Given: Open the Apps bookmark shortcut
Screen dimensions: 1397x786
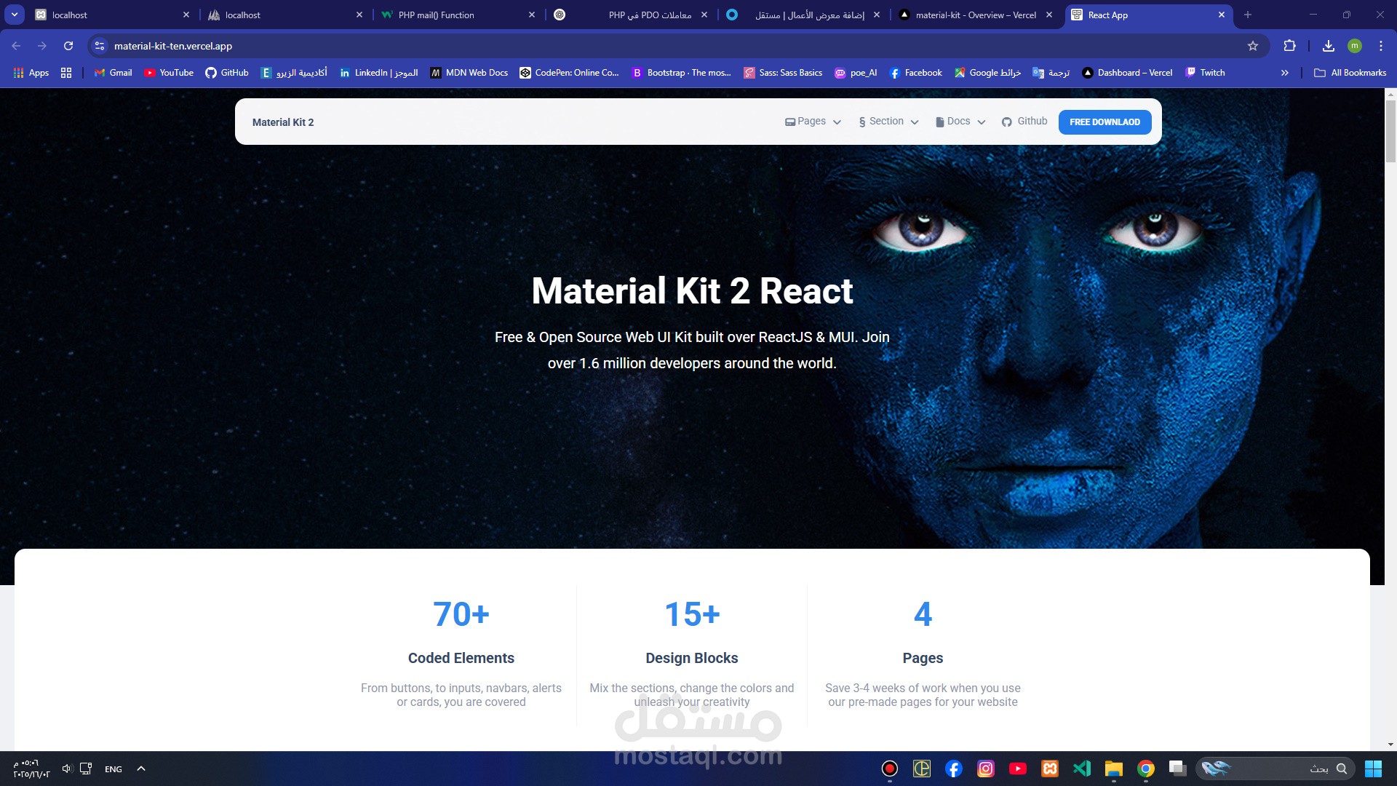Looking at the screenshot, I should (x=31, y=73).
